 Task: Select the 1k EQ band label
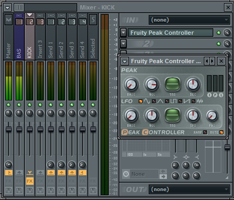145,155
